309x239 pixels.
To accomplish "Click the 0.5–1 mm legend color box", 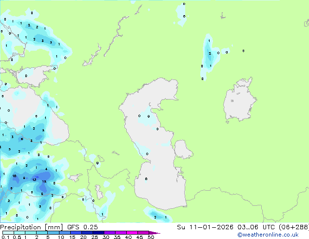I will point(19,233).
